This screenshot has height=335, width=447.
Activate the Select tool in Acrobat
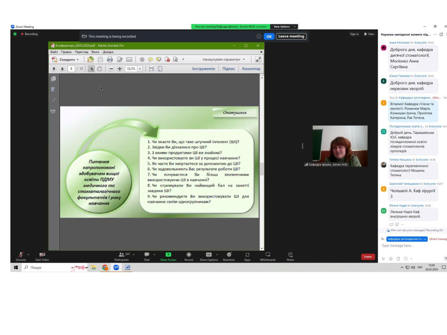[x=91, y=68]
